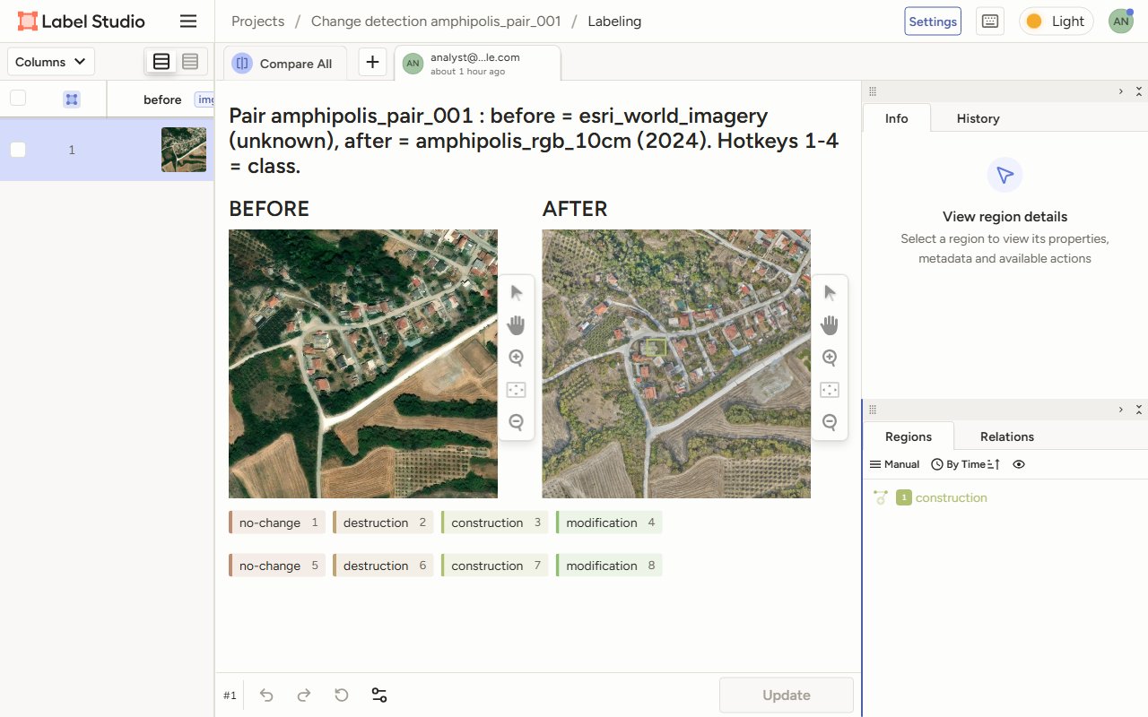
Task: Open keyboard hotkeys reference icon
Action: pos(990,22)
